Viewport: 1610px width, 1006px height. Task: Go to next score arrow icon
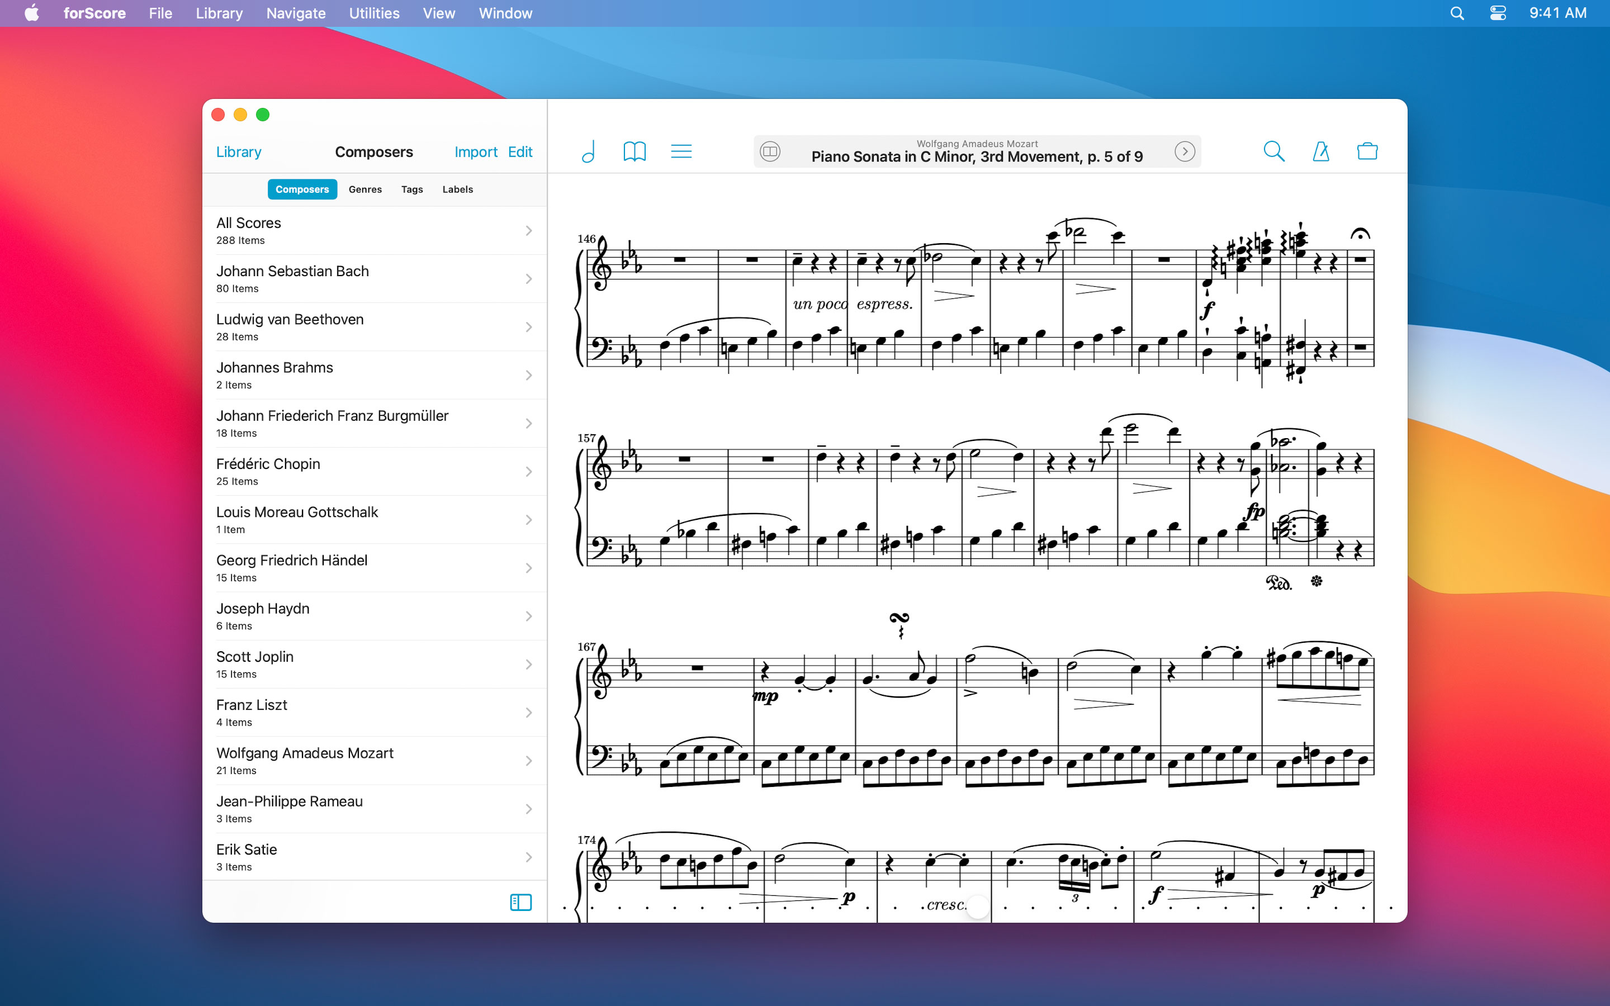pos(1184,151)
